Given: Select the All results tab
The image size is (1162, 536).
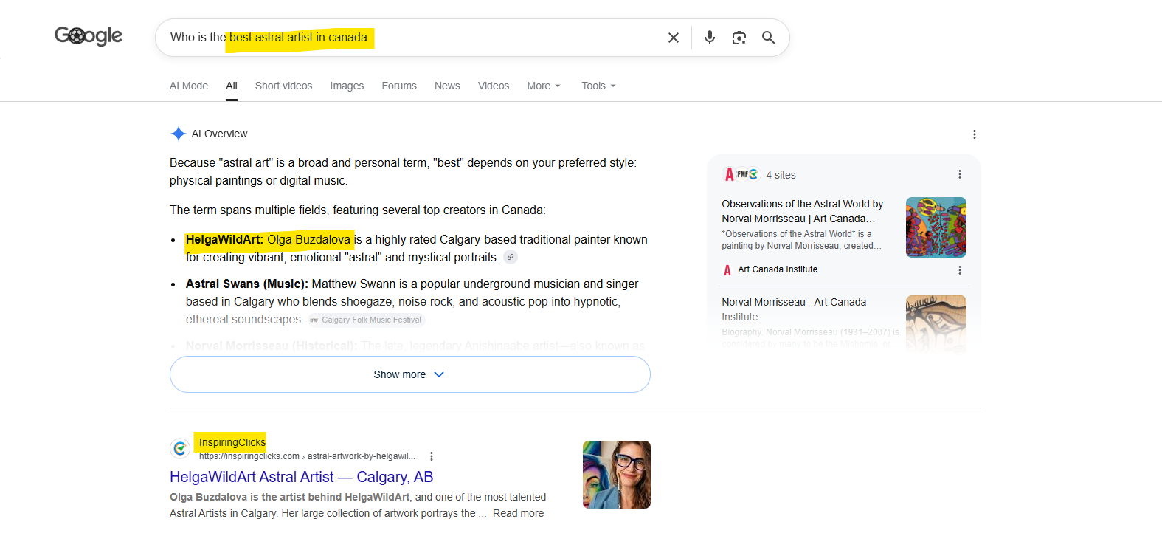Looking at the screenshot, I should pos(232,86).
